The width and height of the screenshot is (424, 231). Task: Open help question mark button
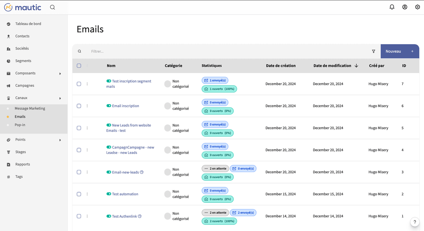click(x=415, y=222)
